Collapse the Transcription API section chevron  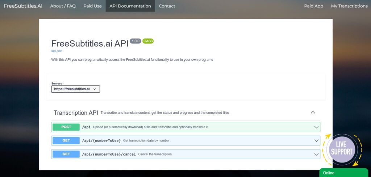(313, 113)
